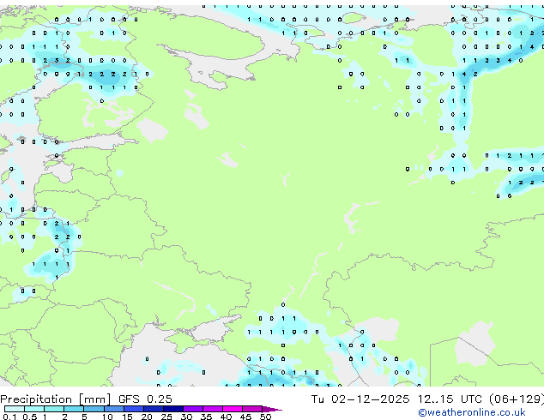This screenshot has height=420, width=544.
Task: Click the 0.5–1 mm legend color box
Action: coord(34,409)
